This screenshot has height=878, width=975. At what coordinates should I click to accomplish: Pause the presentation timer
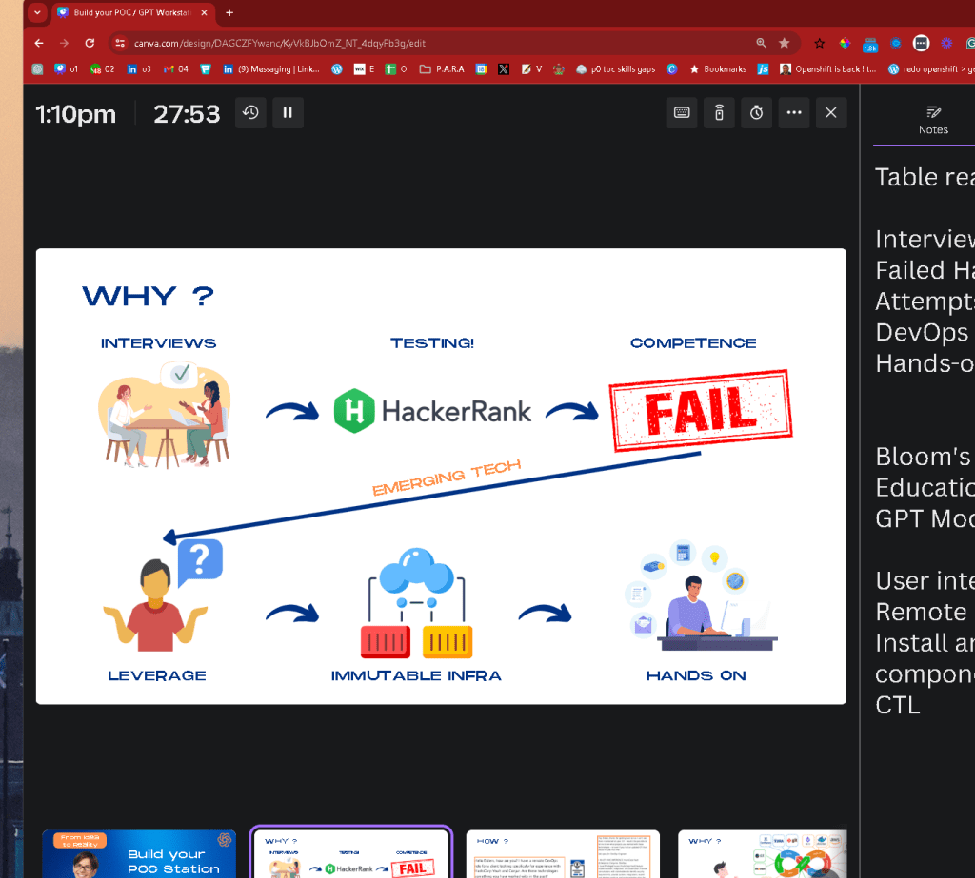pyautogui.click(x=288, y=112)
